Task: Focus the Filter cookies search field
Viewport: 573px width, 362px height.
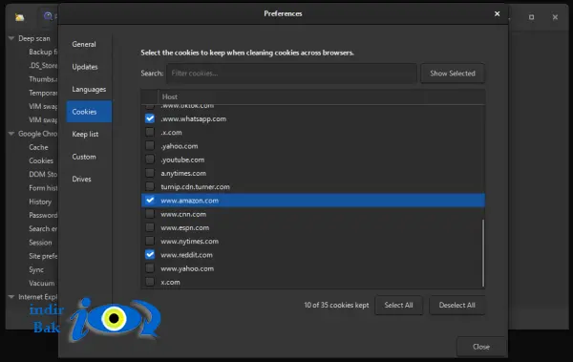Action: (291, 74)
